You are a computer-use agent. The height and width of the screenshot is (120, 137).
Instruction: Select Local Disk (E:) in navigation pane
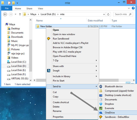pos(19,70)
